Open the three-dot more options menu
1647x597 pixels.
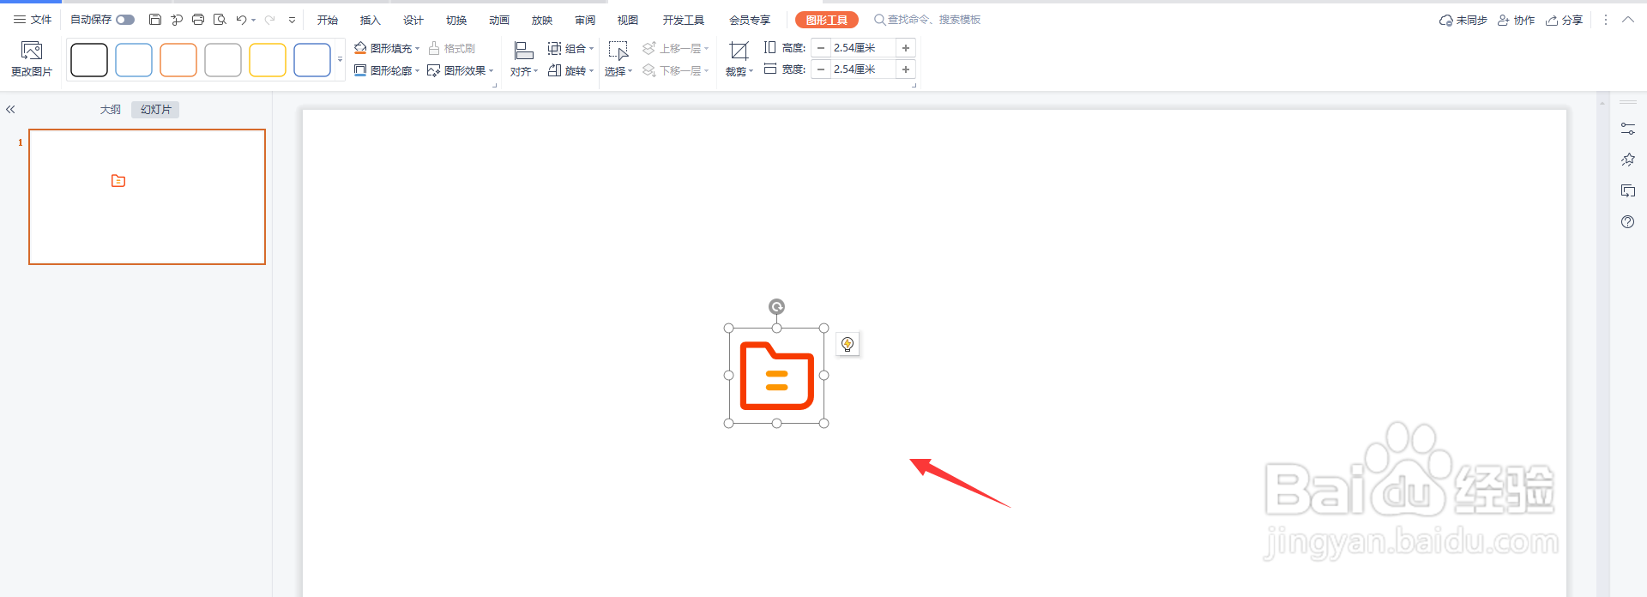coord(1606,20)
